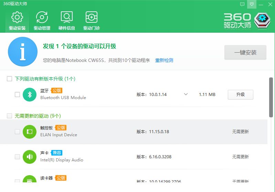Close the 360驱动大师 window

270,4
